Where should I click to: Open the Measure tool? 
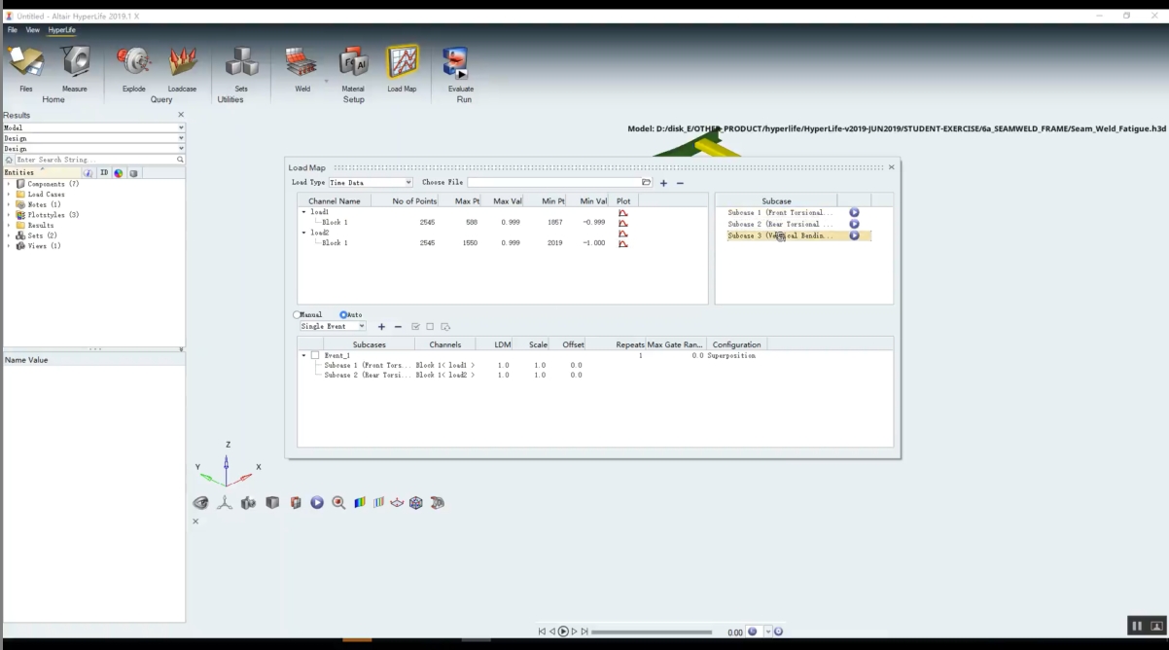click(75, 63)
